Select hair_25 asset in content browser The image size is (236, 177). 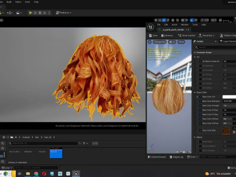[56, 152]
